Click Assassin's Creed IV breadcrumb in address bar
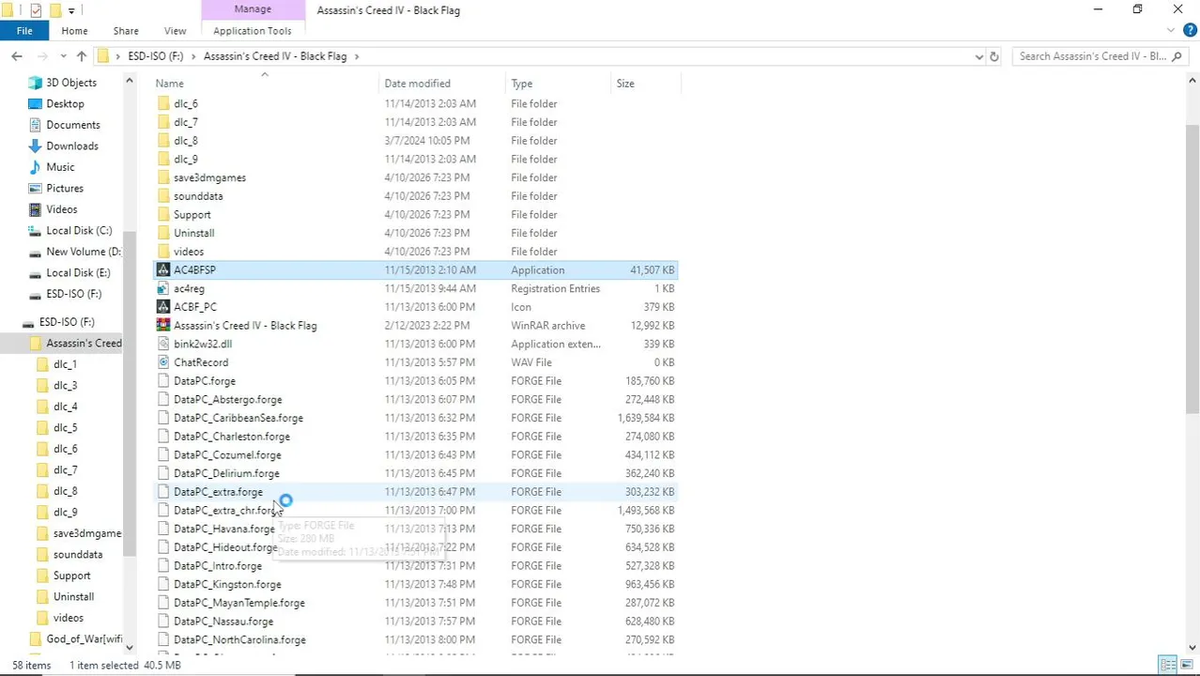Image resolution: width=1200 pixels, height=676 pixels. [275, 56]
